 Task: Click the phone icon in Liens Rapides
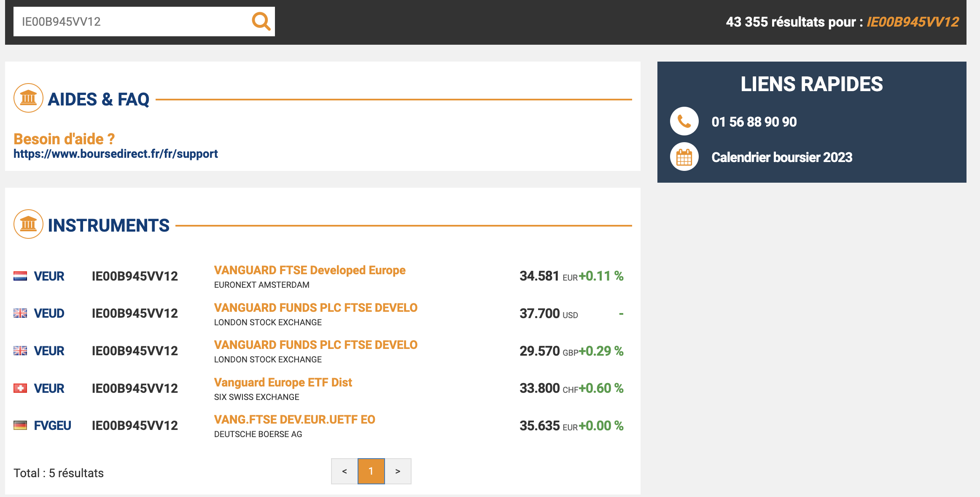point(684,121)
